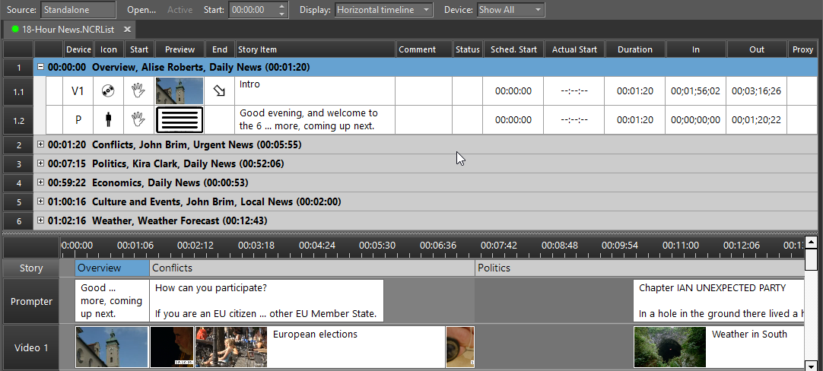
Task: Click the video disc icon in row 1.1
Action: point(108,91)
